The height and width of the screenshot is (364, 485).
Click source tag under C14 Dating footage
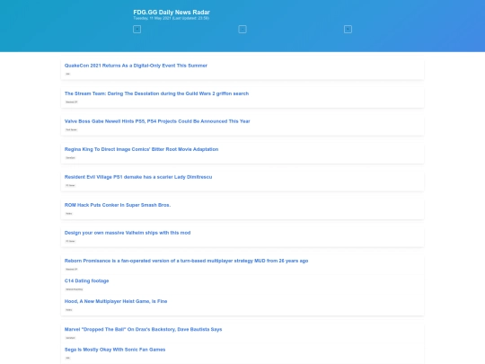pyautogui.click(x=75, y=289)
